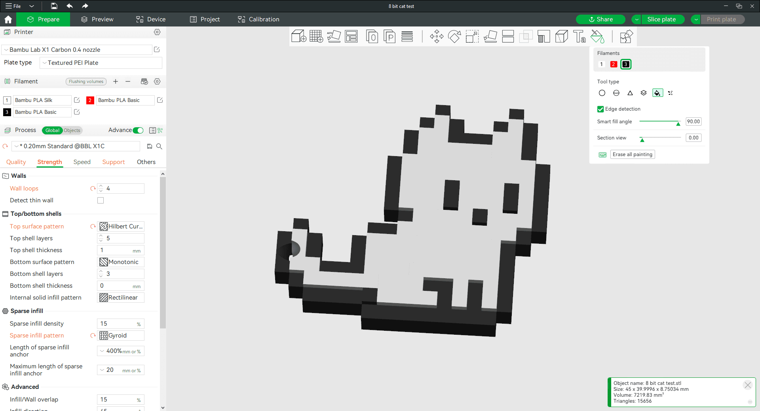Click Erase all painting button
Viewport: 760px width, 411px height.
[633, 155]
